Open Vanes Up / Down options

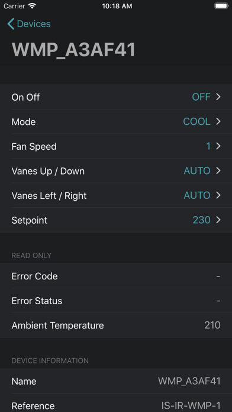pos(116,171)
